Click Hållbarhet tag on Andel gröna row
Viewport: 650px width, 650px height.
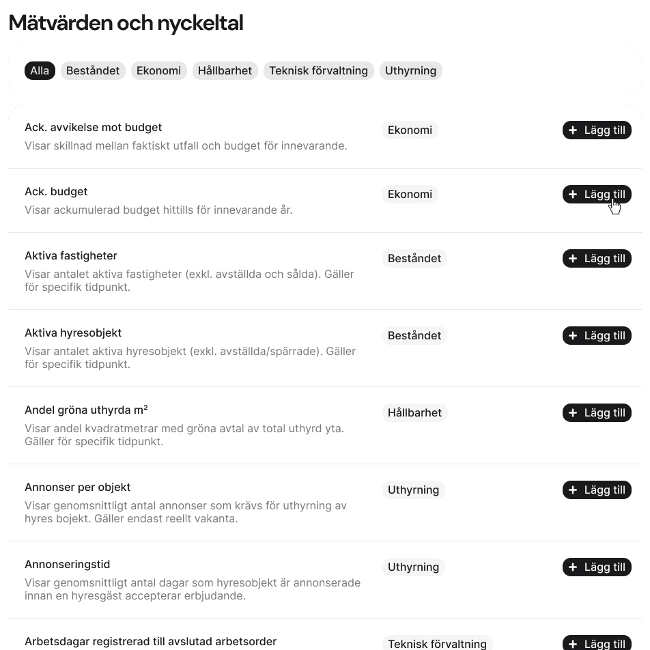[414, 413]
